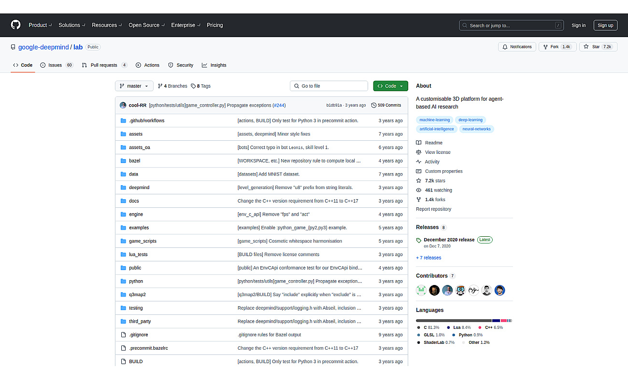Click the last contributor avatar
Viewport: 628px width, 380px height.
pos(500,290)
